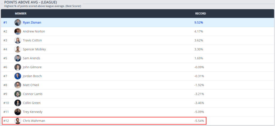Open John Gilmore's profile picture
This screenshot has width=275, height=126.
pyautogui.click(x=18, y=67)
